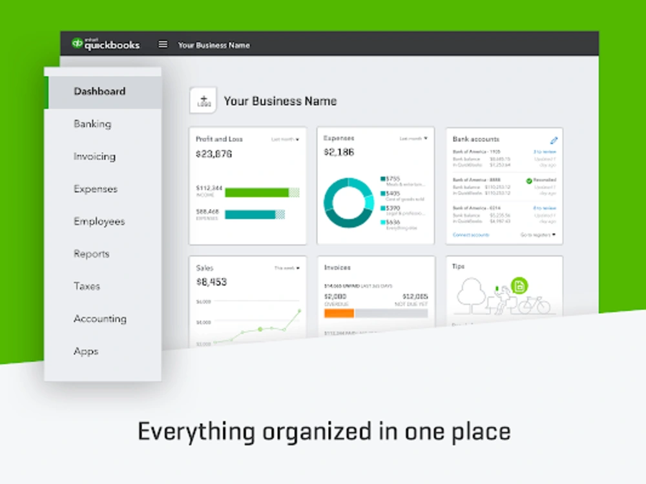Select Accounting in the sidebar

100,319
